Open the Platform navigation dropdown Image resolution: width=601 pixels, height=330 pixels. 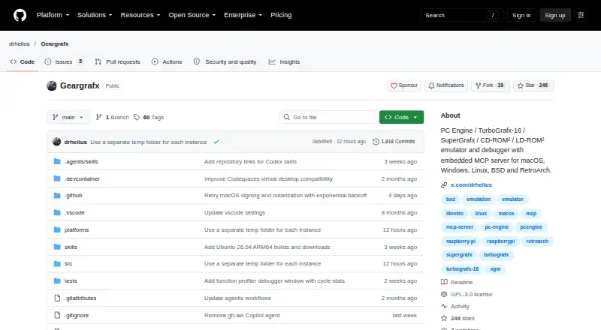click(53, 15)
